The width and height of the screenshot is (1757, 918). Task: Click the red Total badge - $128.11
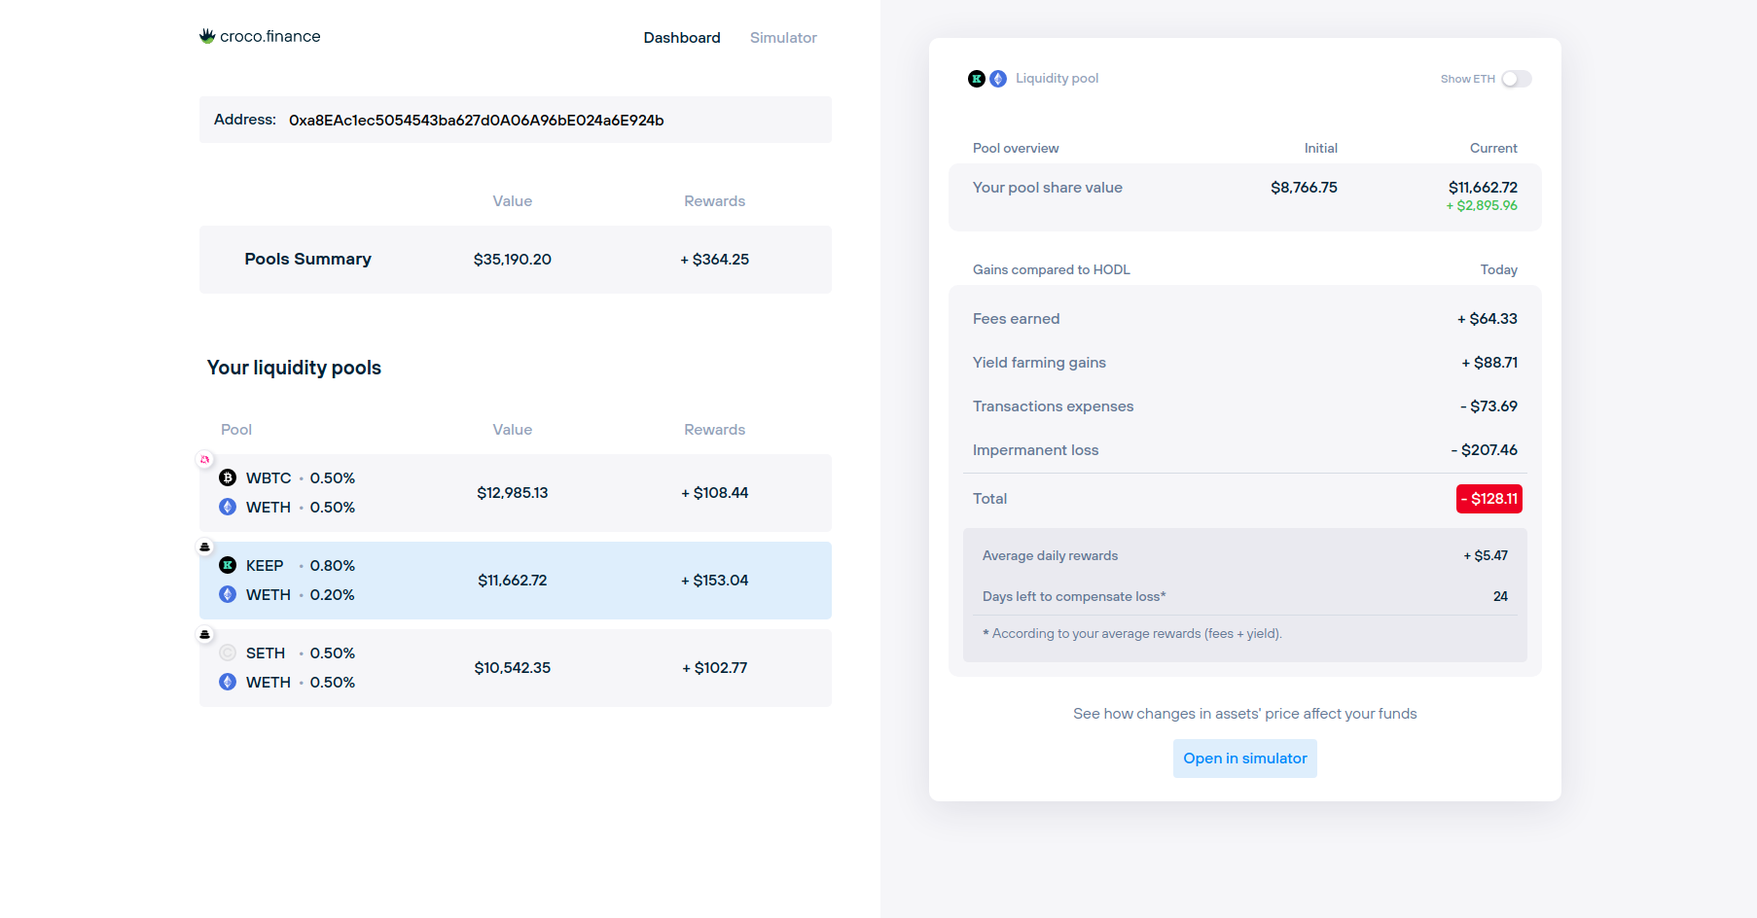coord(1489,499)
